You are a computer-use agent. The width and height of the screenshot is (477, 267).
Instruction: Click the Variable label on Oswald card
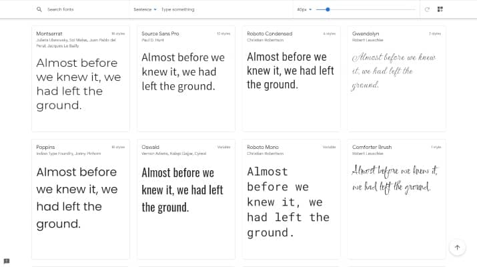pyautogui.click(x=223, y=147)
